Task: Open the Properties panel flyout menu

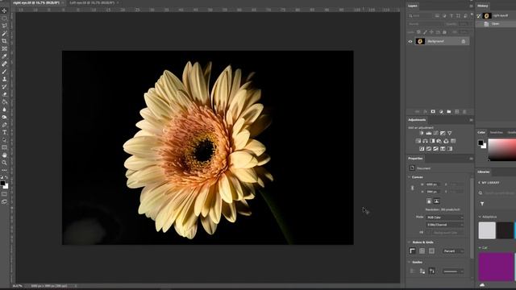Action: click(471, 159)
